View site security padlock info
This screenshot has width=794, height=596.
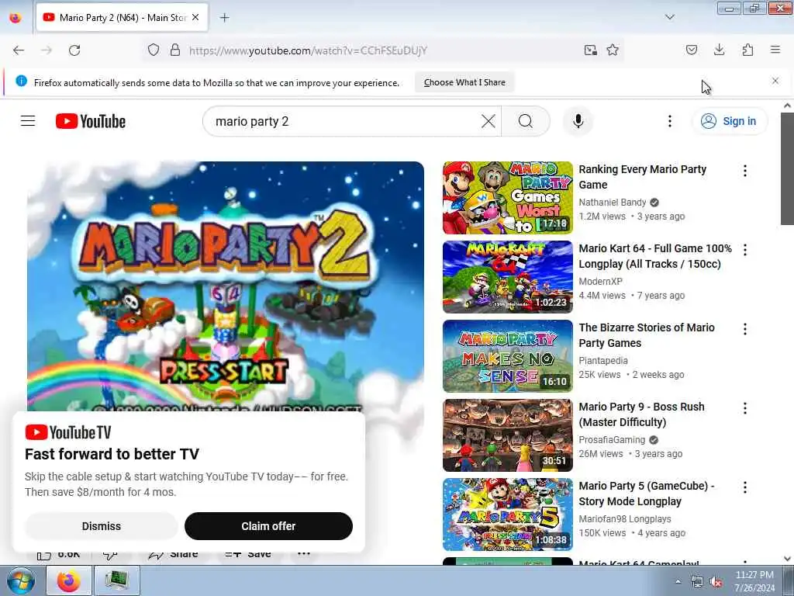coord(175,50)
